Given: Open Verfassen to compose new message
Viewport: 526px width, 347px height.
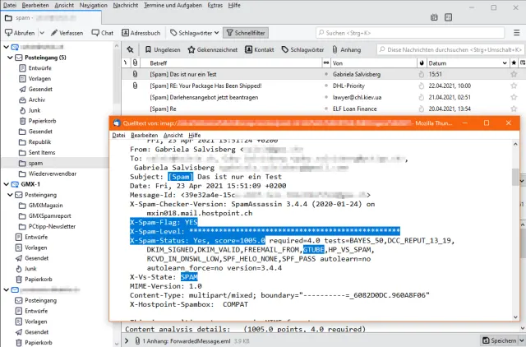Looking at the screenshot, I should pos(67,33).
